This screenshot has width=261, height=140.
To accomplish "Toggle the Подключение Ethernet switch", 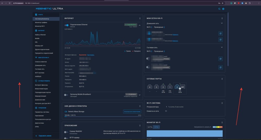I will (x=66, y=25).
